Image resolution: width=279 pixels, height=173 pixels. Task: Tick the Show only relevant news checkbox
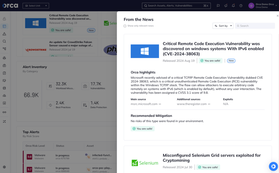coord(125,26)
